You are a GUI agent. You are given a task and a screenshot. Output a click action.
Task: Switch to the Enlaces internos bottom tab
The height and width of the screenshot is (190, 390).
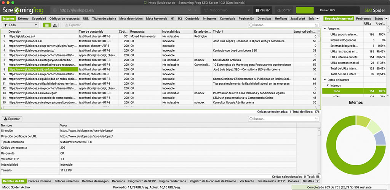tap(40, 181)
